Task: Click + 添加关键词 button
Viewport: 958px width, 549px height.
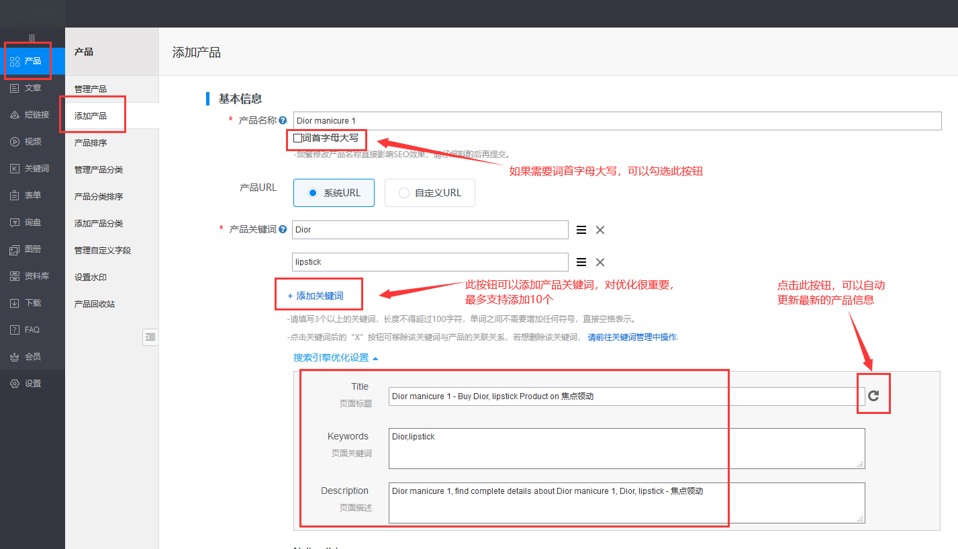Action: pos(316,296)
